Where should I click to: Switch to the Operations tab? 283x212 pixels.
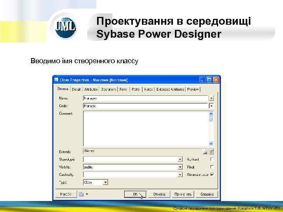108,89
